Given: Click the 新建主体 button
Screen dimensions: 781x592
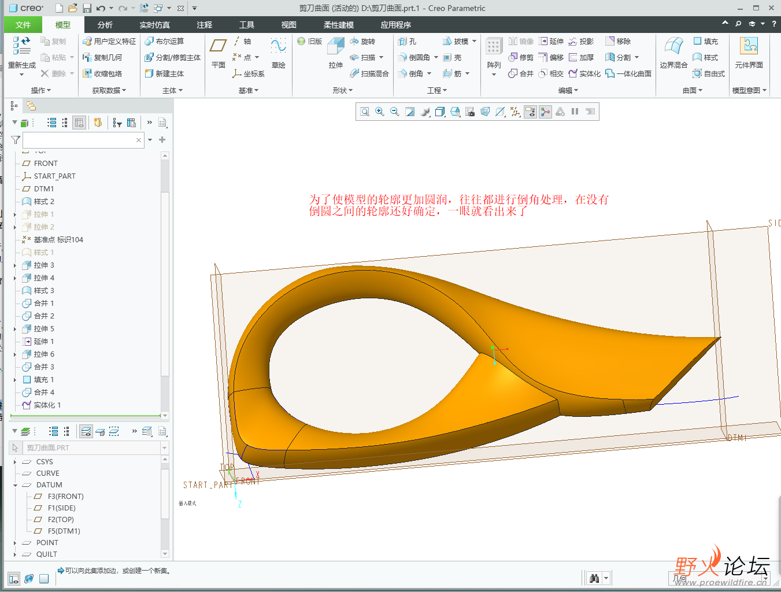Looking at the screenshot, I should [x=164, y=74].
